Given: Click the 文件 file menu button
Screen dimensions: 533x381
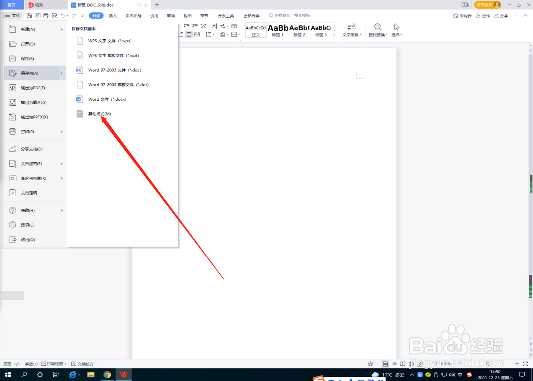Looking at the screenshot, I should (13, 16).
